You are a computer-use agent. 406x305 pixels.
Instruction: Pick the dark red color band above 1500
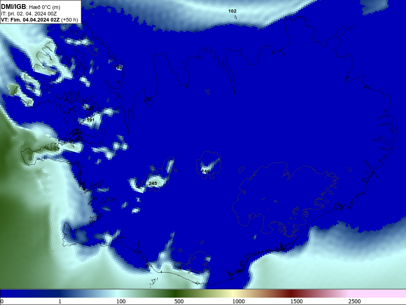(291, 293)
